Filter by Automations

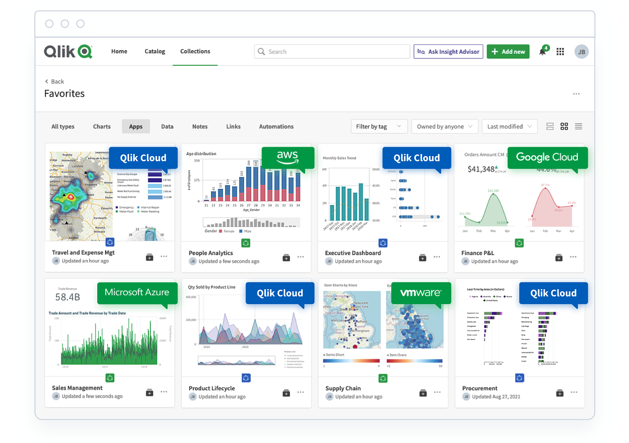point(276,126)
